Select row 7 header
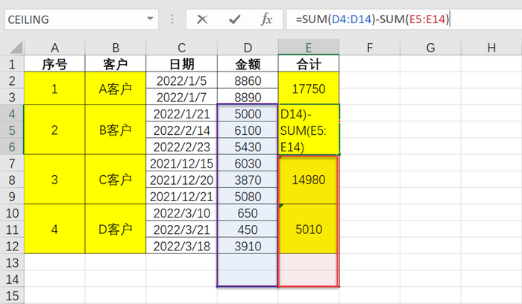 12,163
